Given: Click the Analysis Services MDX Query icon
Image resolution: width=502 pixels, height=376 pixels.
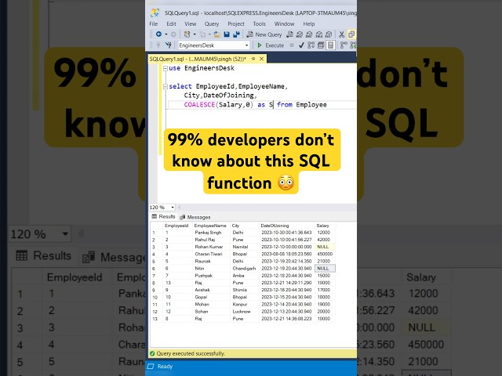Looking at the screenshot, I should click(300, 34).
